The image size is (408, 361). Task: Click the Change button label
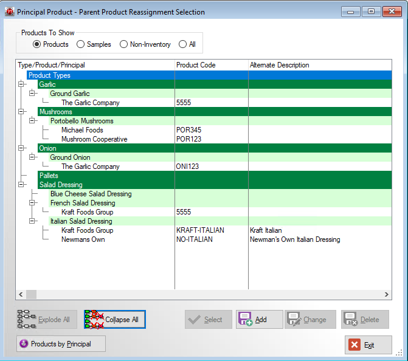pyautogui.click(x=314, y=320)
